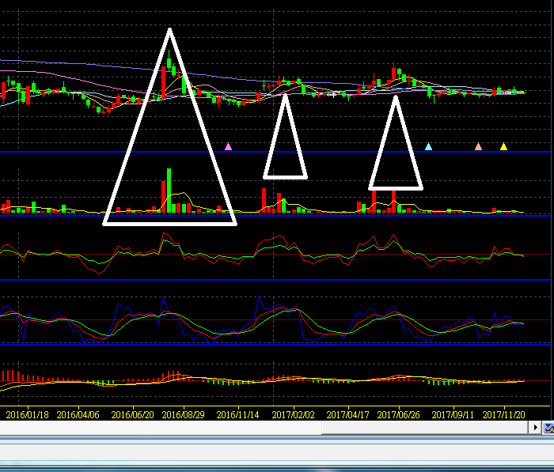This screenshot has width=554, height=472.
Task: Select the 2017/11/20 date label
Action: tap(503, 415)
